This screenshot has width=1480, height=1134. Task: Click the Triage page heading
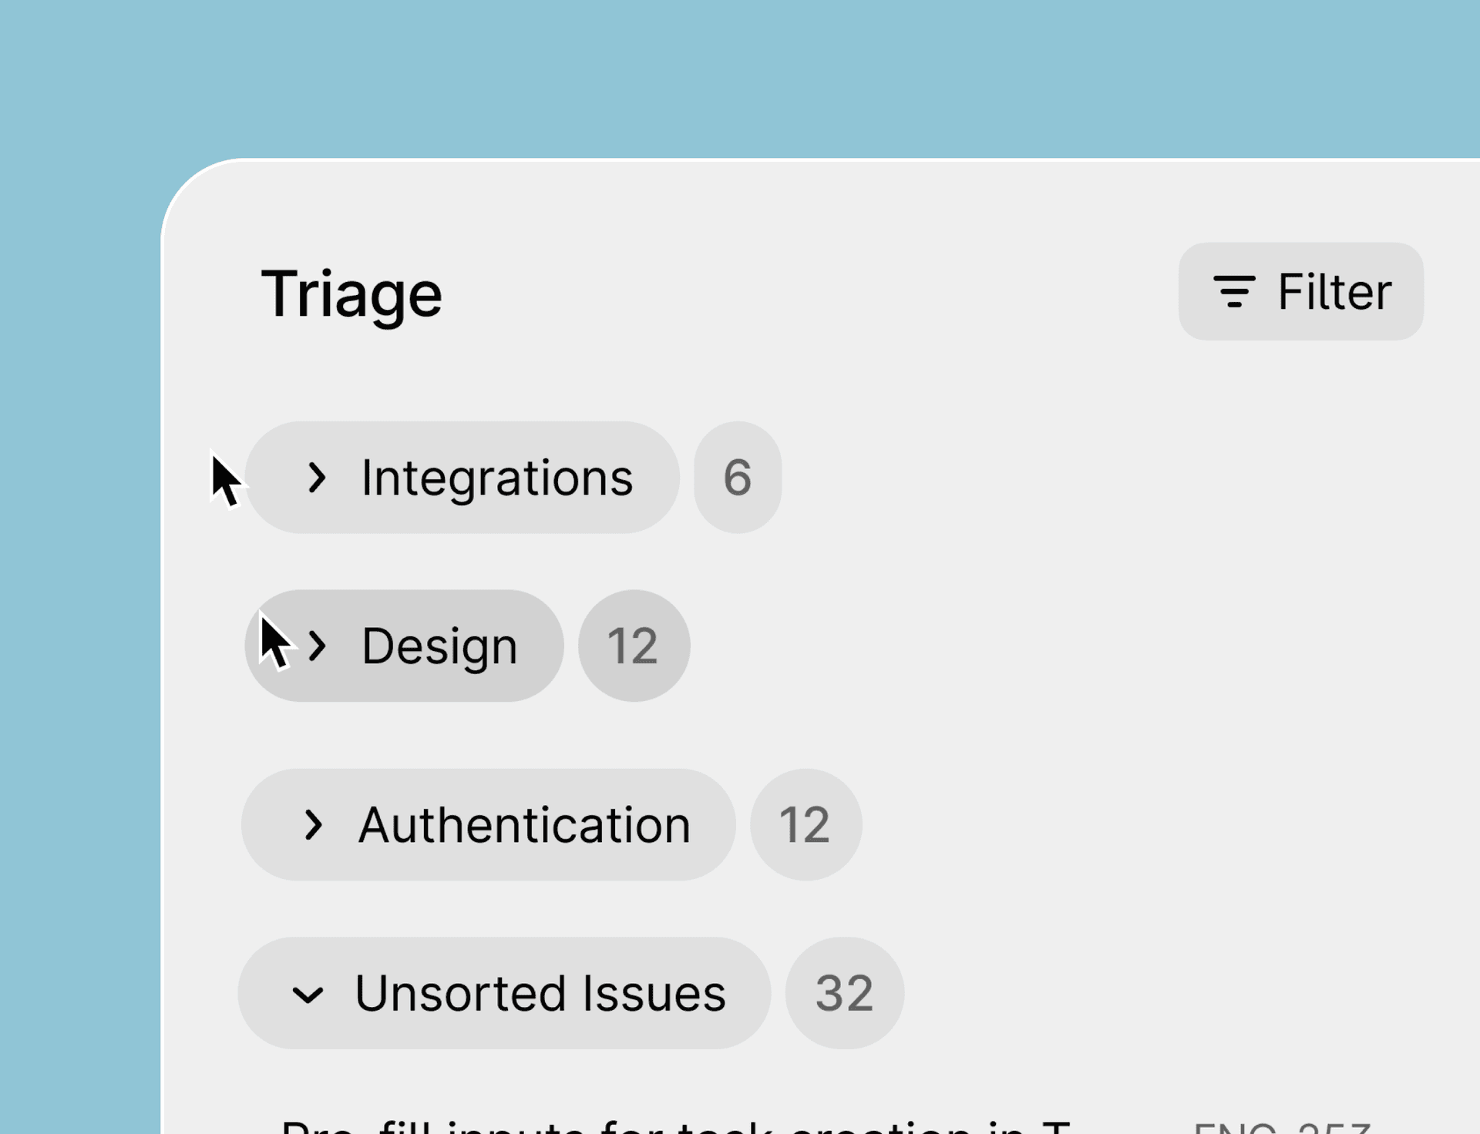tap(351, 294)
